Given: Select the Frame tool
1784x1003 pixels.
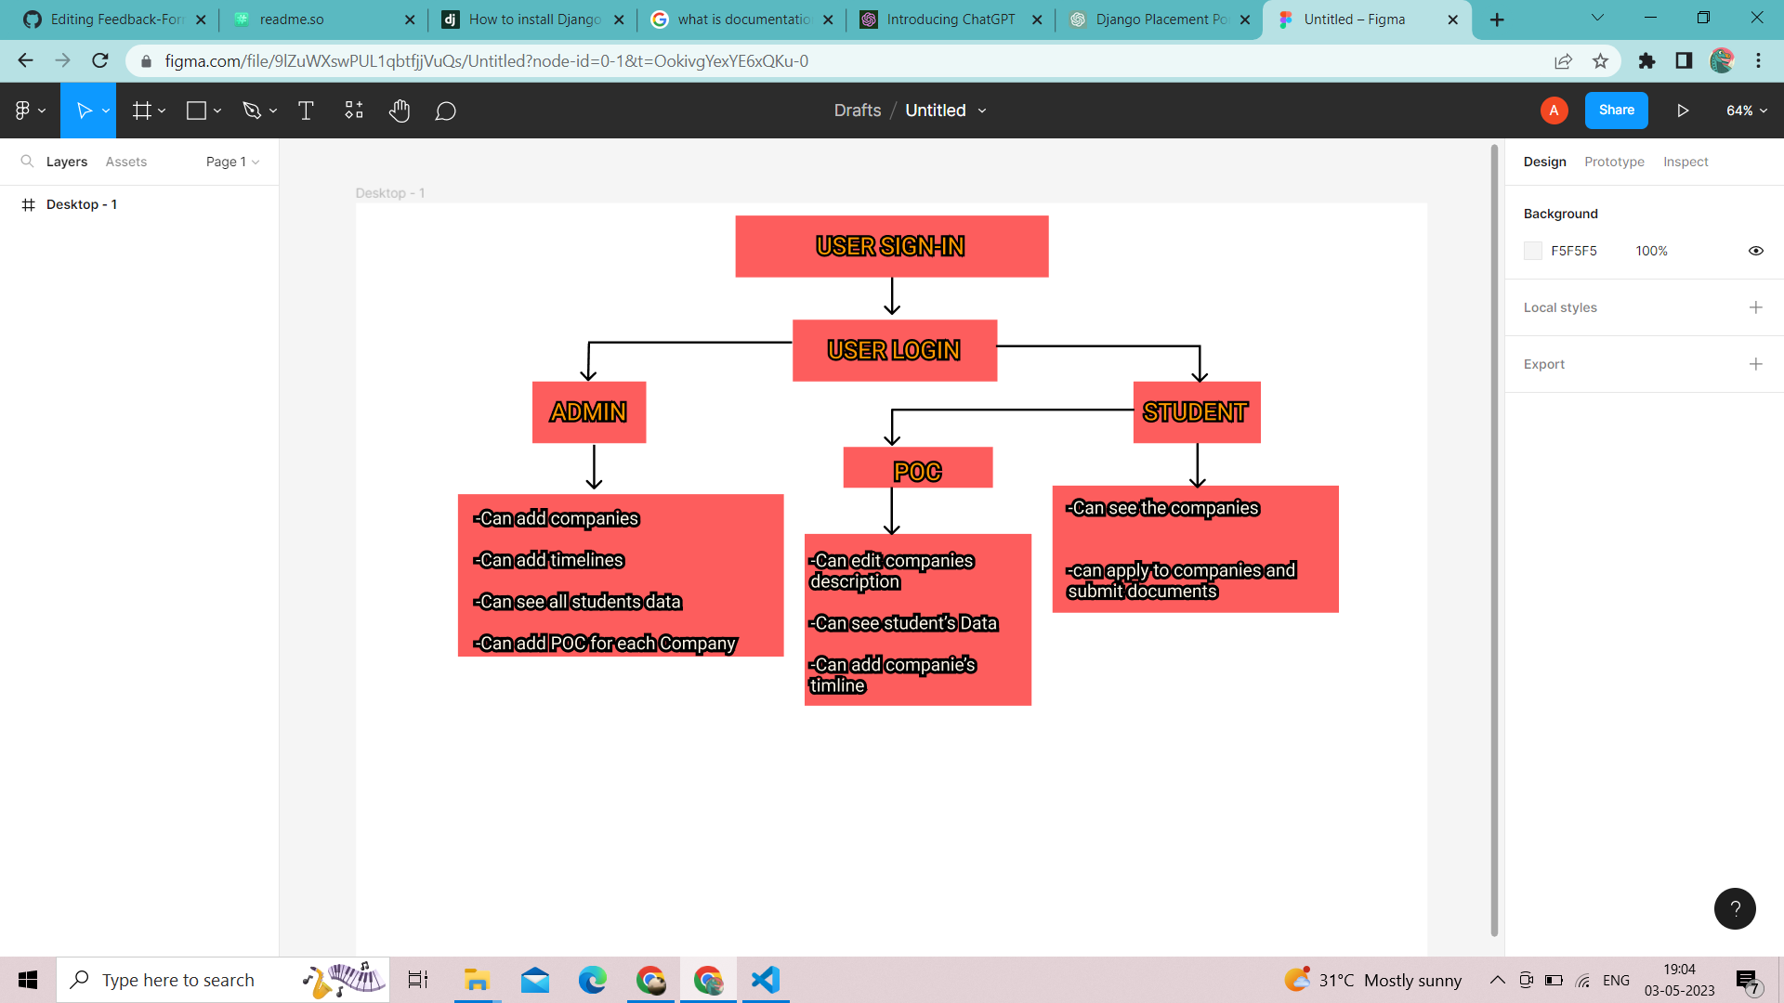Looking at the screenshot, I should click(141, 111).
